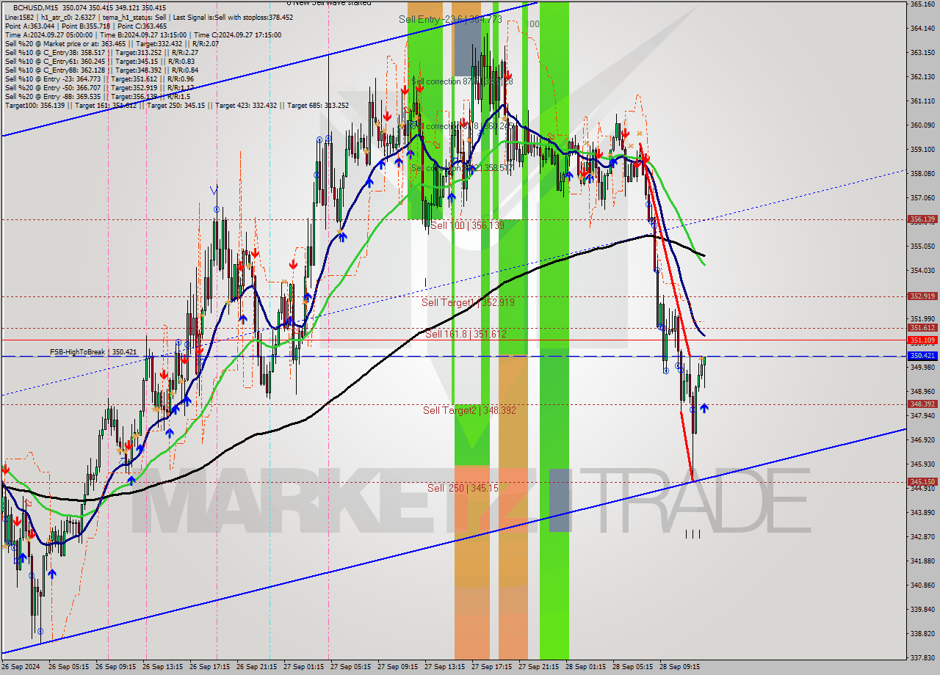Select the red 352.919 price tag
This screenshot has height=675, width=940.
pos(922,296)
